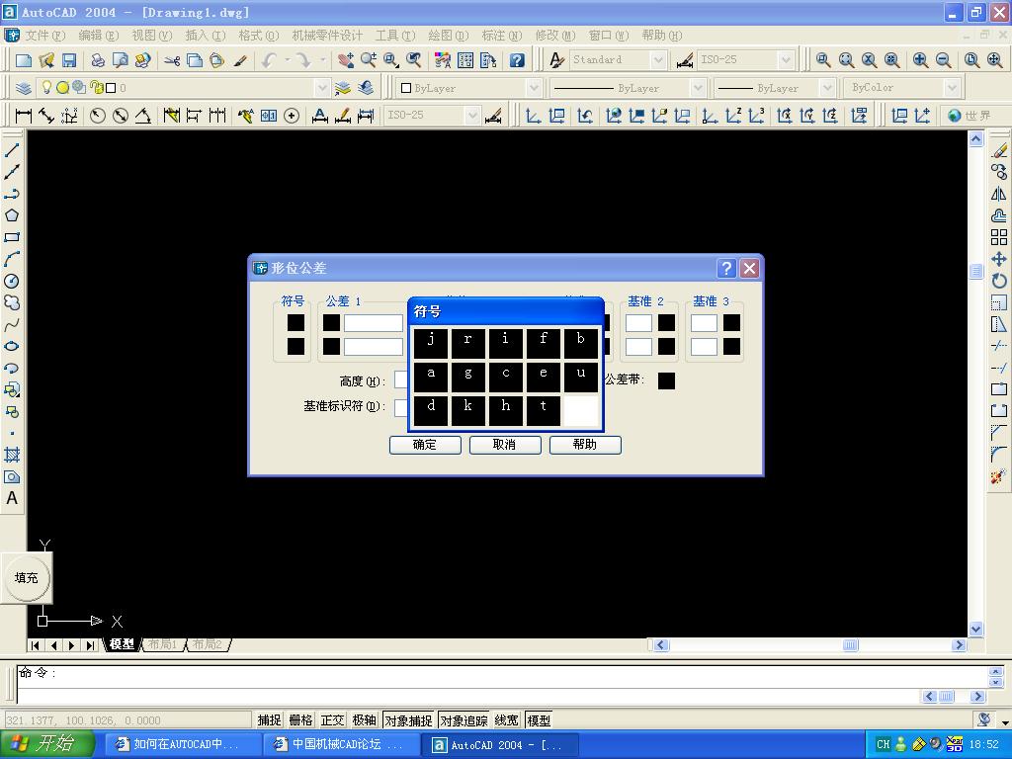
Task: Click the Undo arrow icon
Action: coord(269,60)
